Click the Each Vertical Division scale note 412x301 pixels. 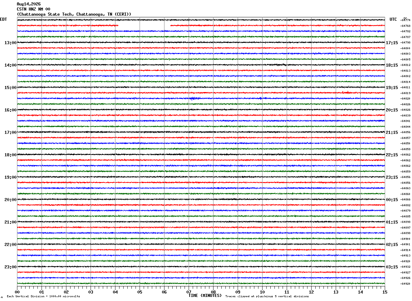pos(43,296)
